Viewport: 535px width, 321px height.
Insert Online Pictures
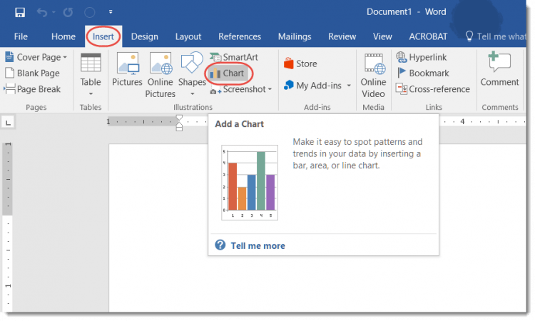coord(160,75)
